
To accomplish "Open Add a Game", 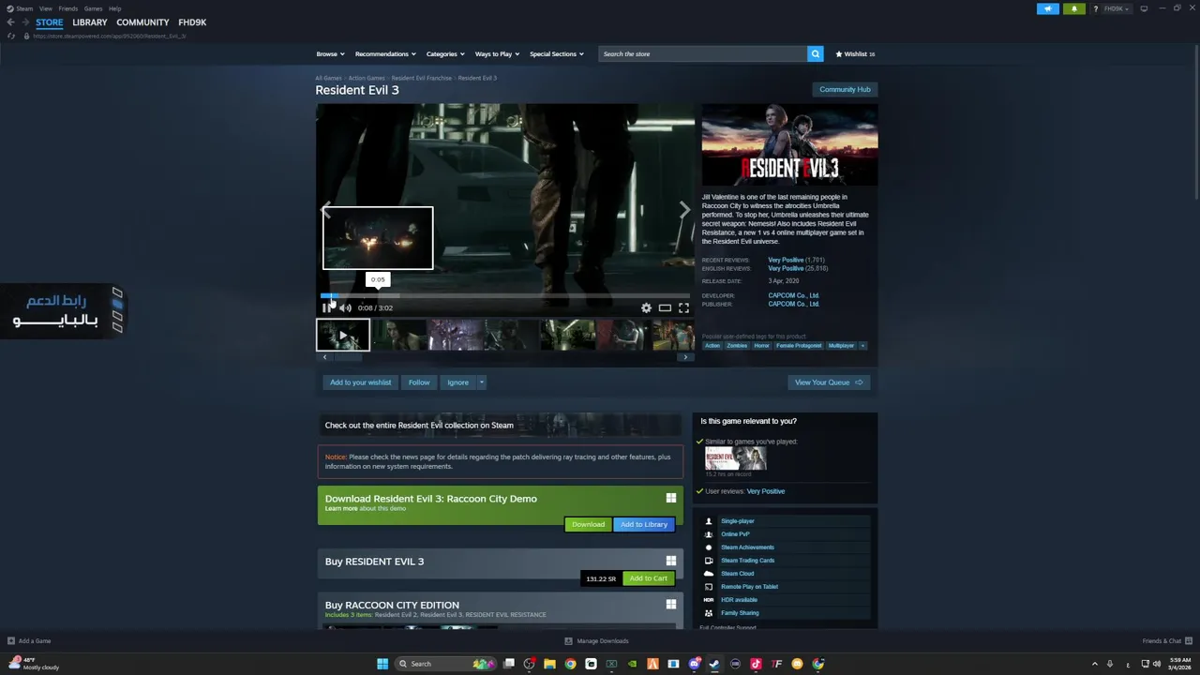I will coord(29,641).
